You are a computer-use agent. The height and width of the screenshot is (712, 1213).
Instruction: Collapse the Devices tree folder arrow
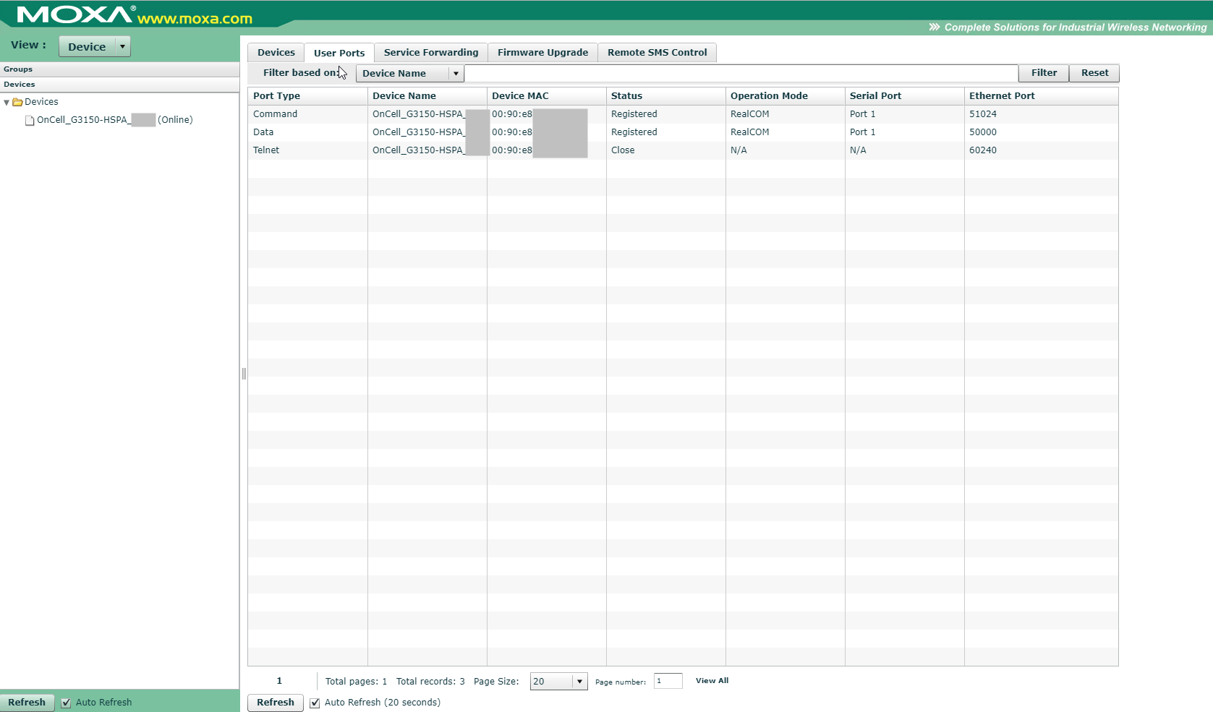click(x=7, y=103)
